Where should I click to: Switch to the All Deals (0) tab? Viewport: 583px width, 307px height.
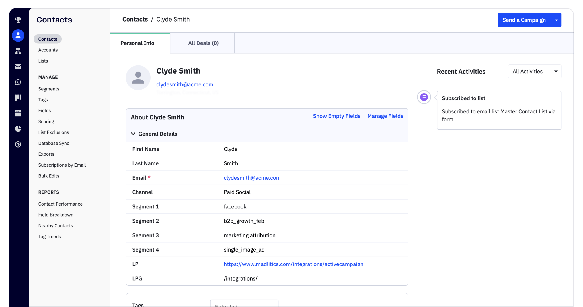coord(203,43)
